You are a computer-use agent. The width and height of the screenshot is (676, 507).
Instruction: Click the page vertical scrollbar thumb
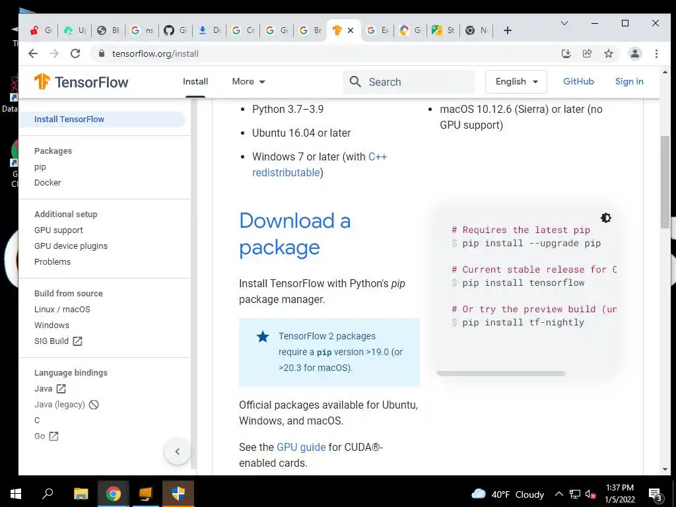pyautogui.click(x=665, y=182)
